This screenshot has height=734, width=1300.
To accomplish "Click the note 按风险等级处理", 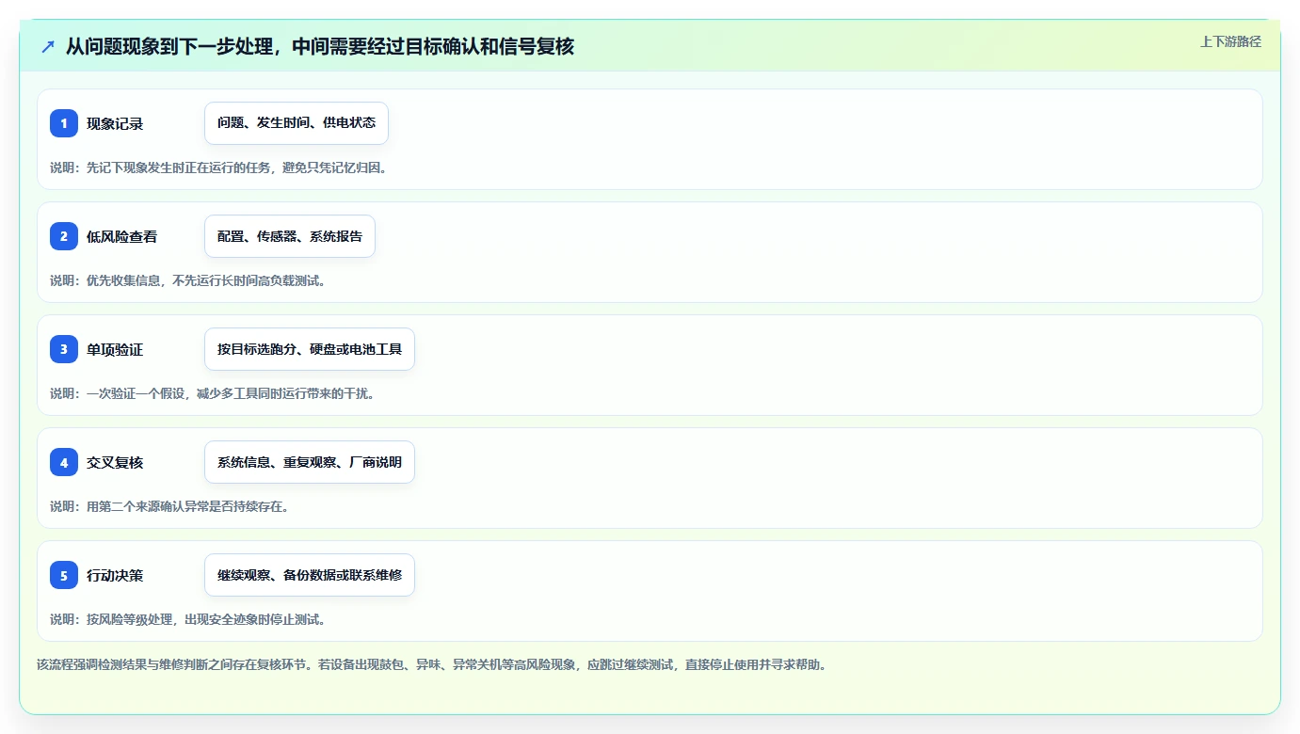I will (x=188, y=619).
